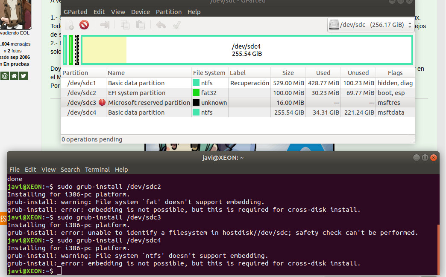This screenshot has height=277, width=446.
Task: Open the GParted menu
Action: (75, 12)
